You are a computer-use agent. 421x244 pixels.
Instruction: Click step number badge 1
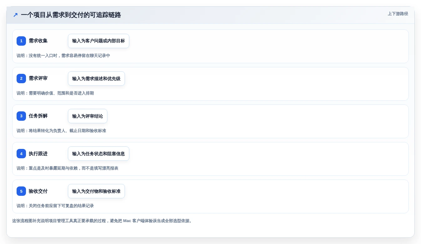point(21,41)
